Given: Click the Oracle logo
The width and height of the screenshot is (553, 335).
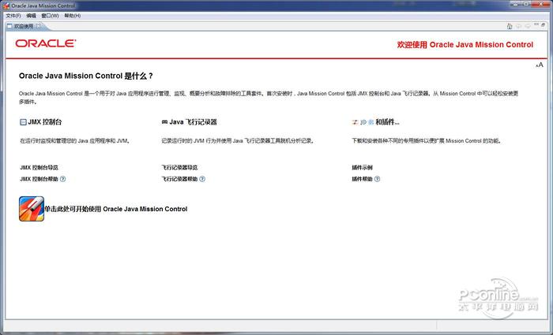Looking at the screenshot, I should 46,43.
